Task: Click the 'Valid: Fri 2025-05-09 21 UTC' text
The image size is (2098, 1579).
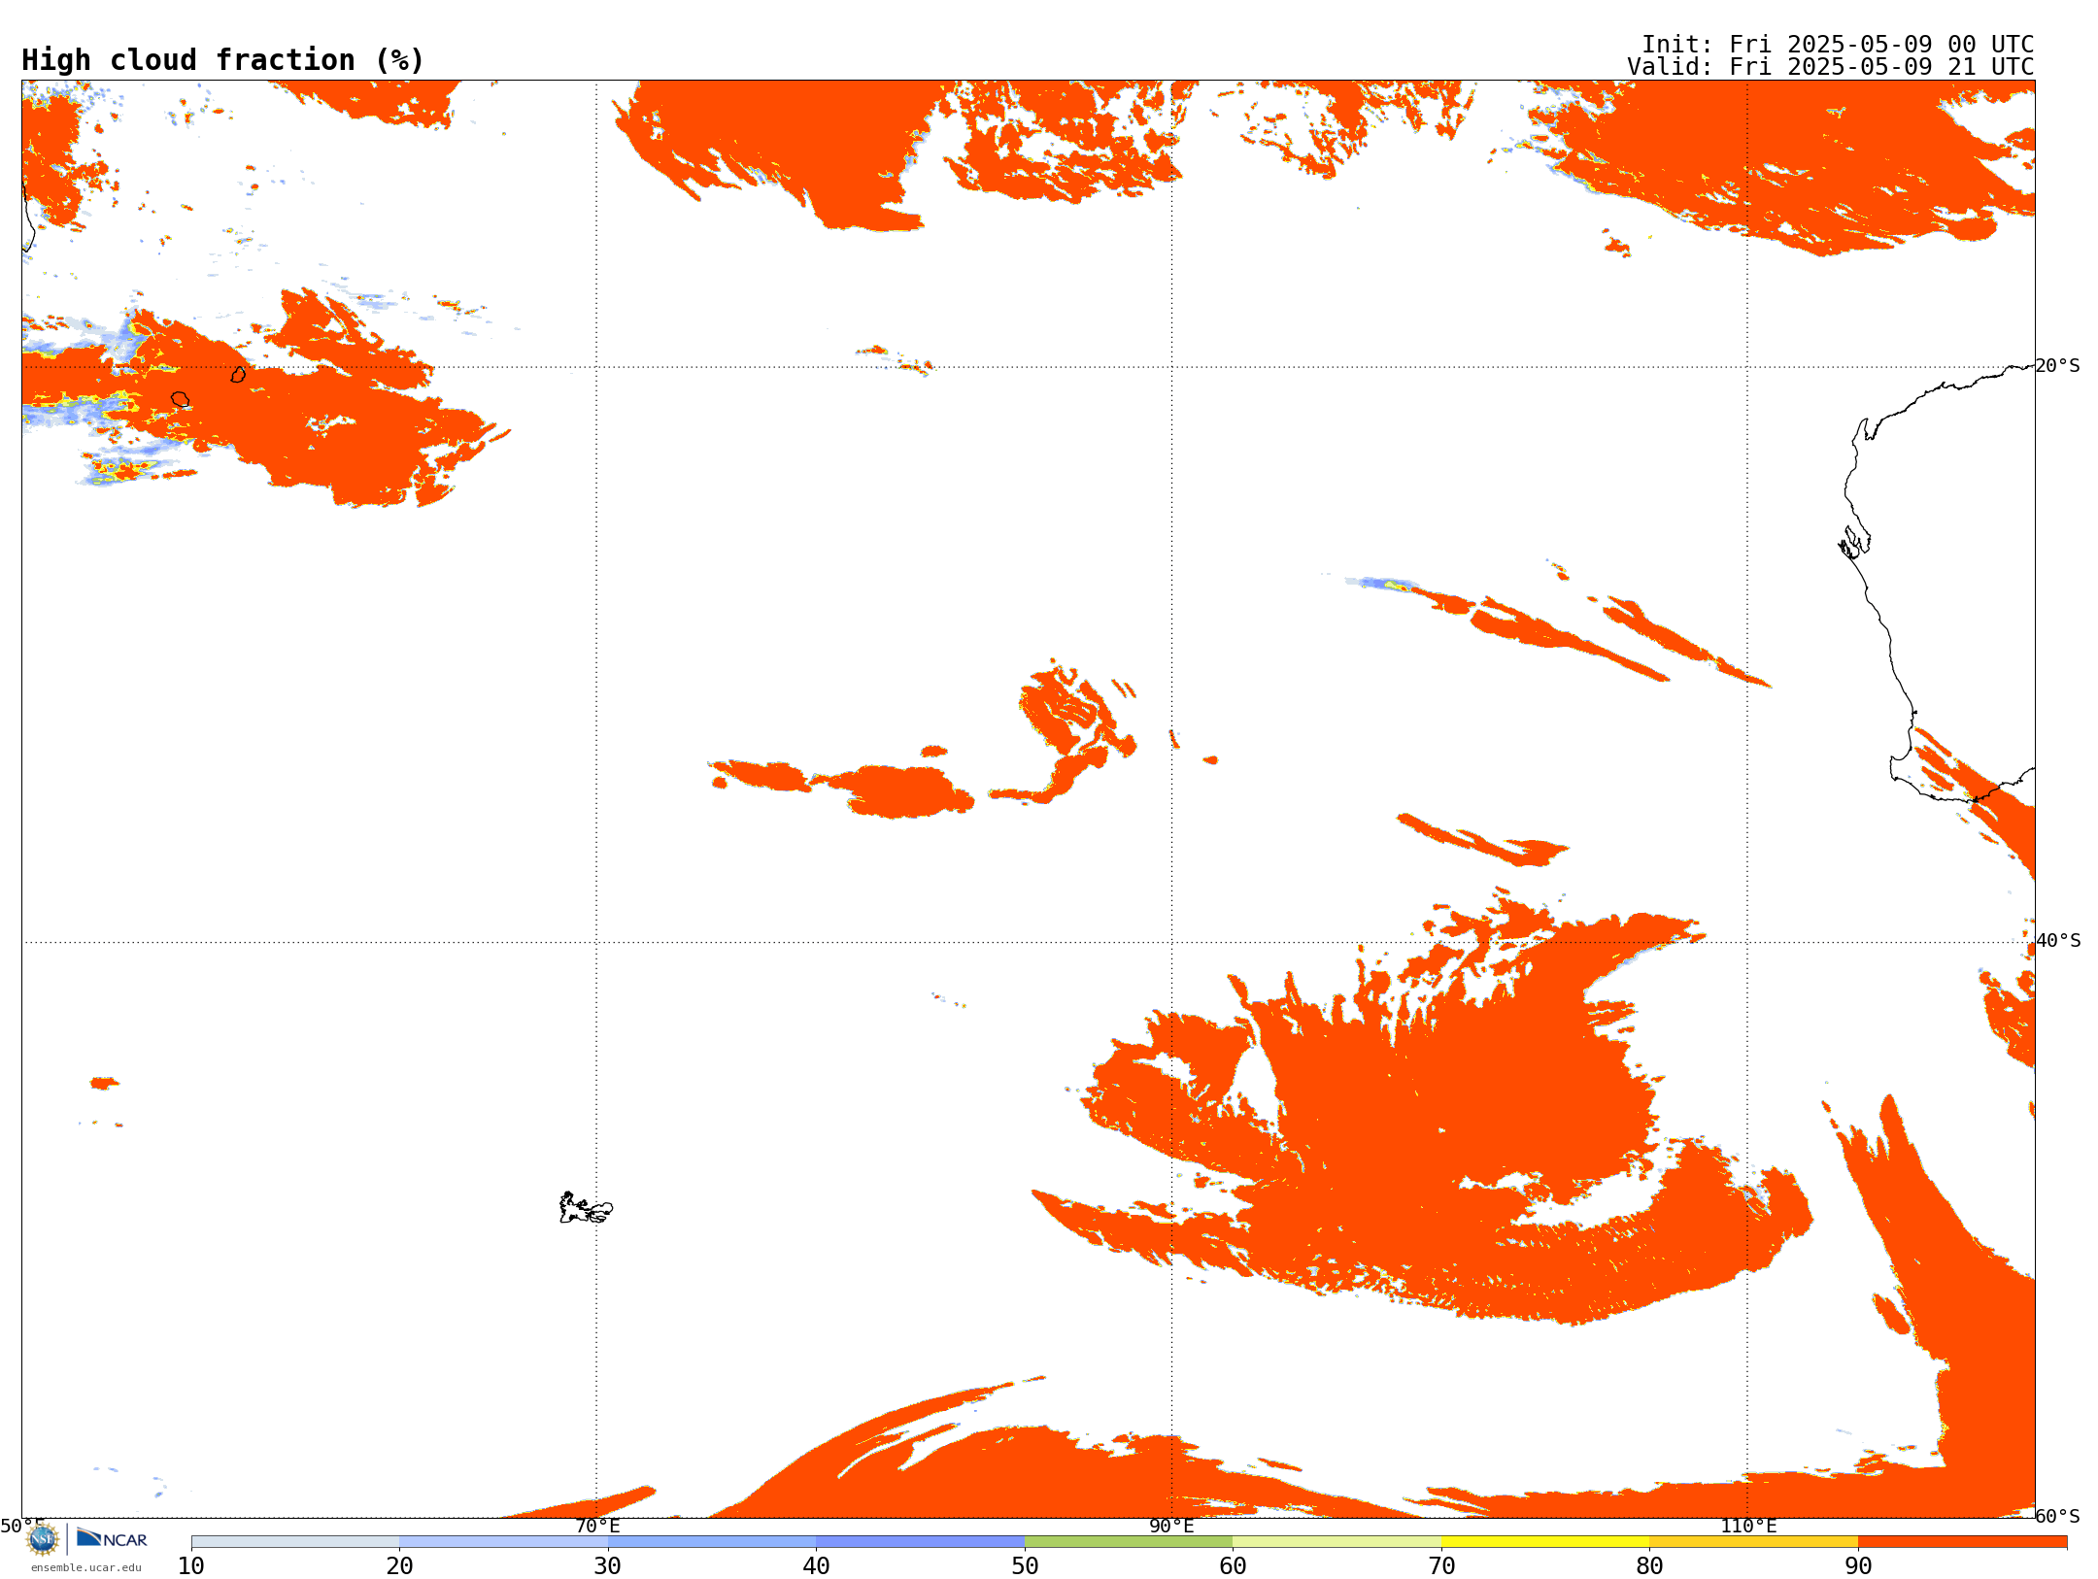Action: click(x=1831, y=67)
